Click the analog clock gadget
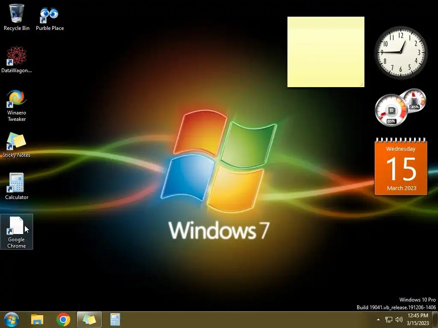Viewport: 438px width, 328px height. tap(401, 52)
